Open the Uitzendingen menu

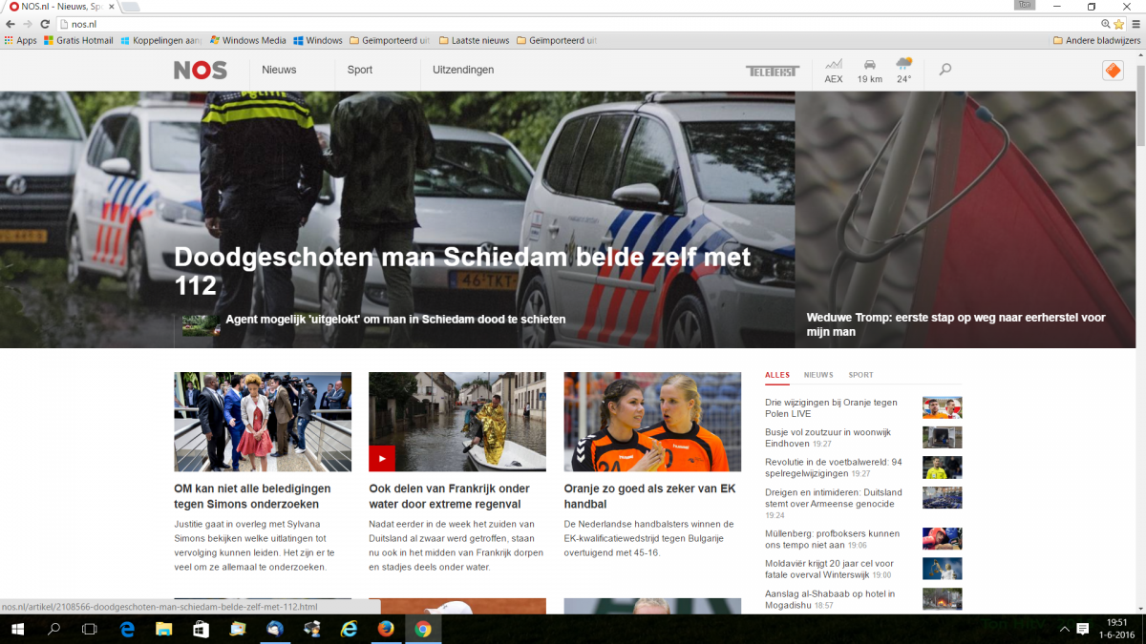pos(463,70)
